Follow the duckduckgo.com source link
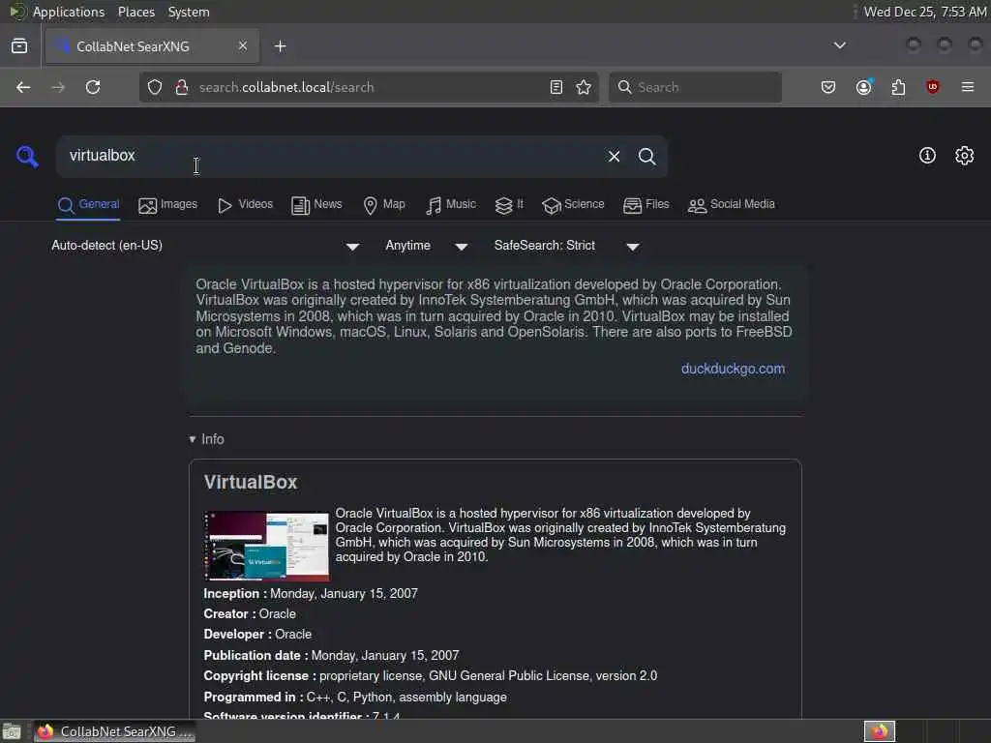991x743 pixels. [x=733, y=369]
